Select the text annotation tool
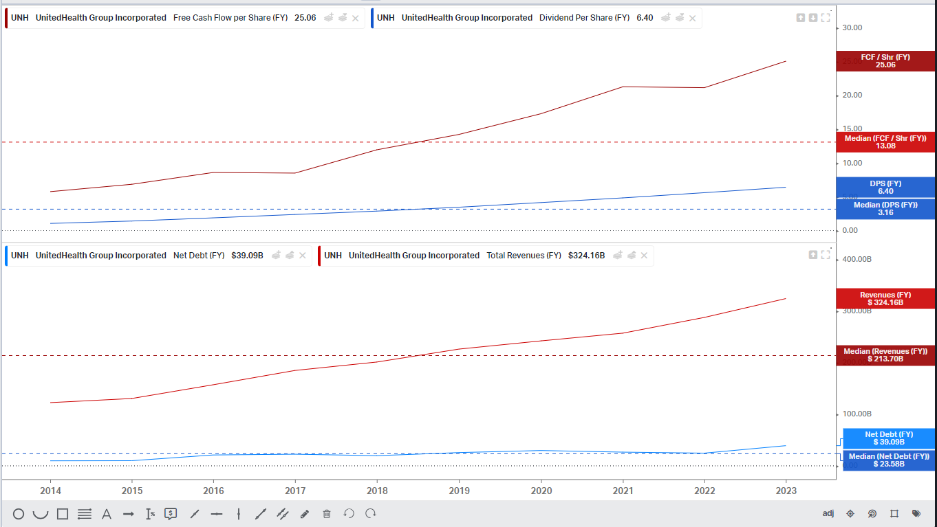 pyautogui.click(x=107, y=514)
